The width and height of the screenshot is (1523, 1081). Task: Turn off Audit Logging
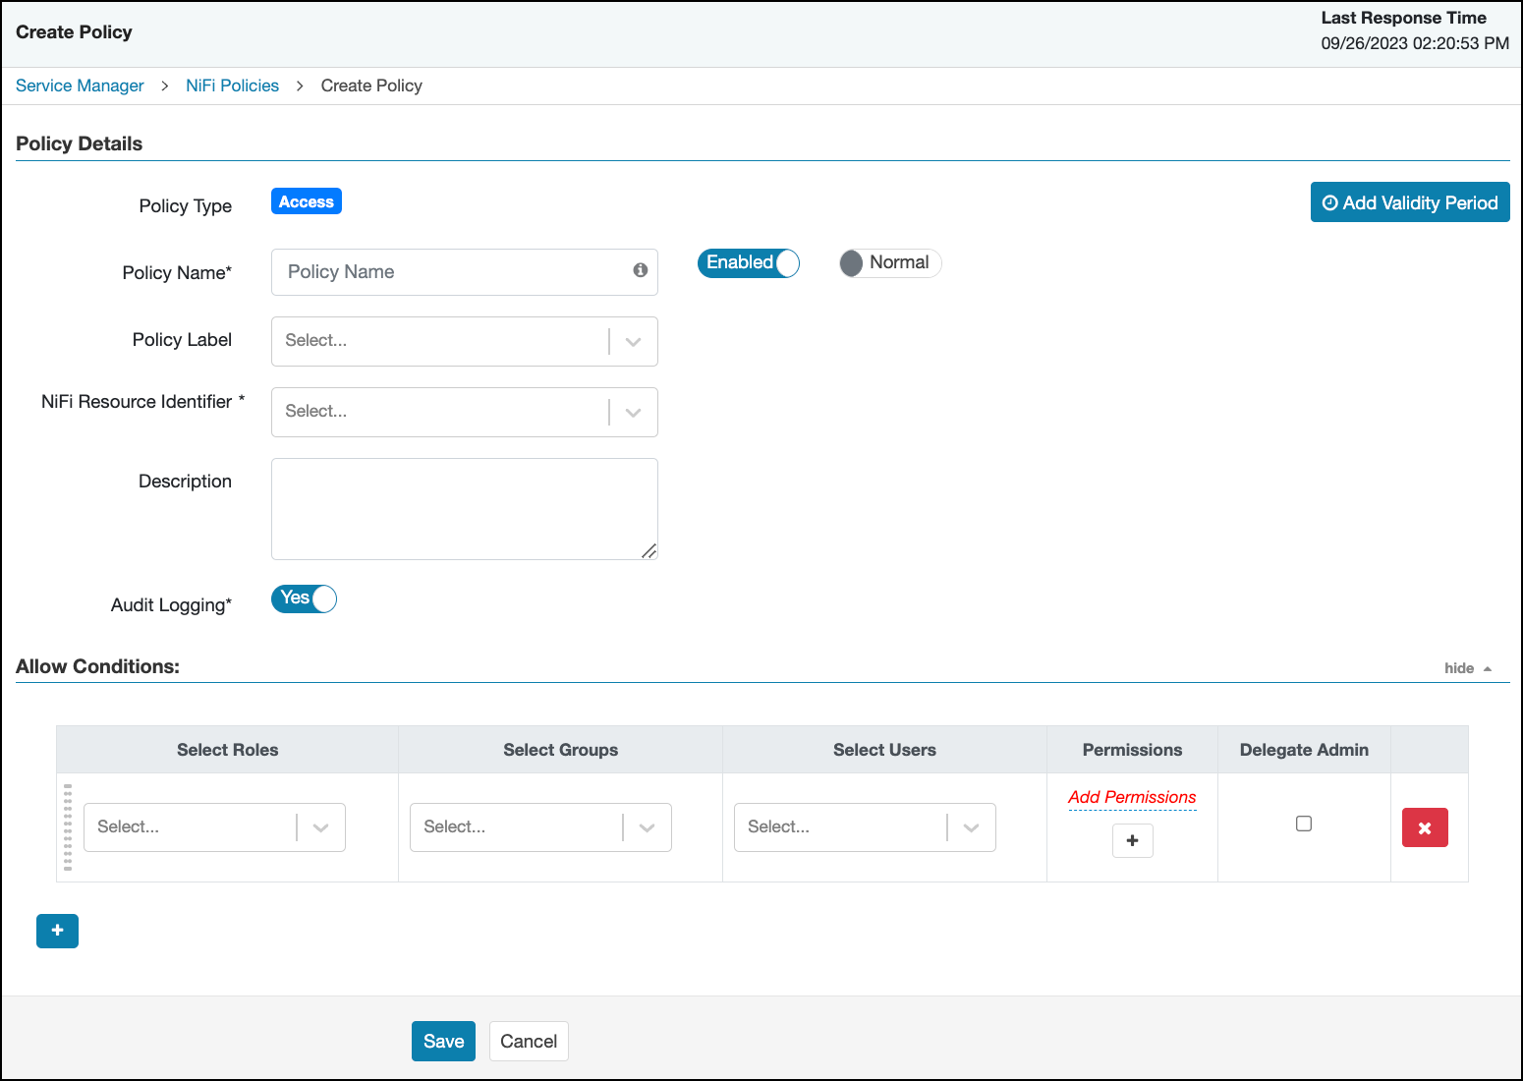(x=303, y=598)
